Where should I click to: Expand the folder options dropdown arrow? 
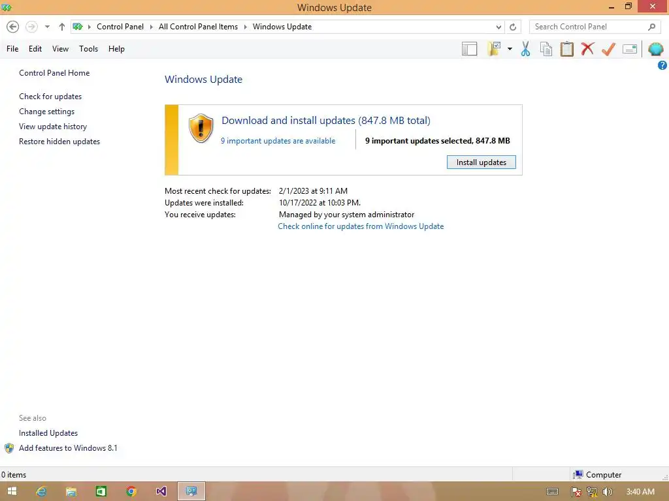[x=510, y=49]
